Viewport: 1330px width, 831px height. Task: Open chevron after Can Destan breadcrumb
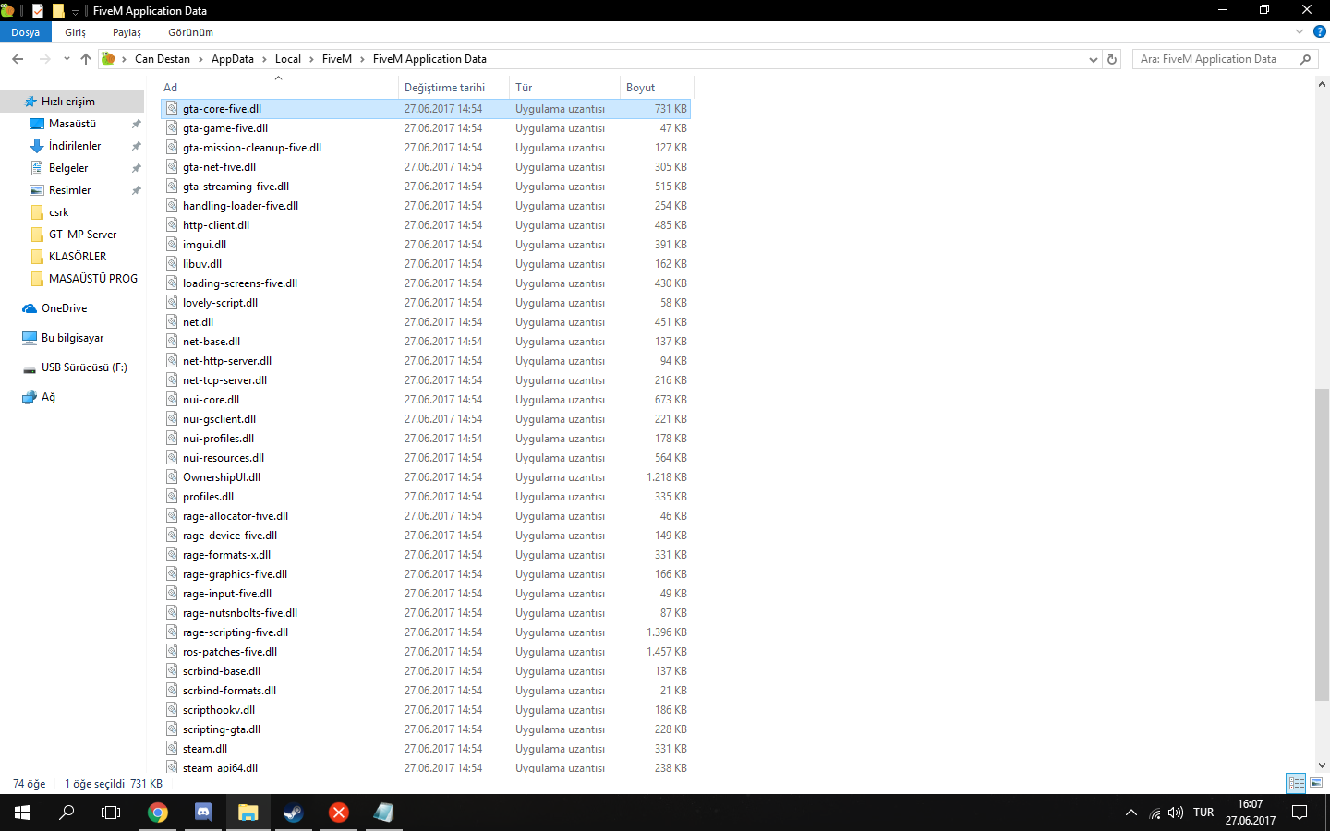(200, 59)
